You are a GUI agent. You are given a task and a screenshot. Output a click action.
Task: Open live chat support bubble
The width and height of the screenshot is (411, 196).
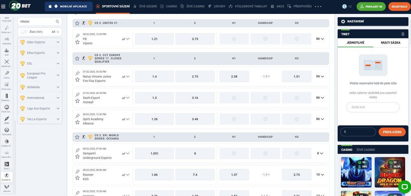point(404,187)
